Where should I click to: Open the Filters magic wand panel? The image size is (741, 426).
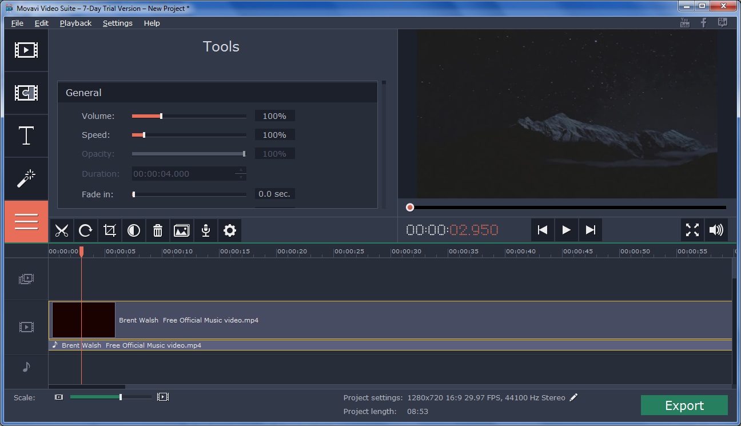(x=26, y=178)
